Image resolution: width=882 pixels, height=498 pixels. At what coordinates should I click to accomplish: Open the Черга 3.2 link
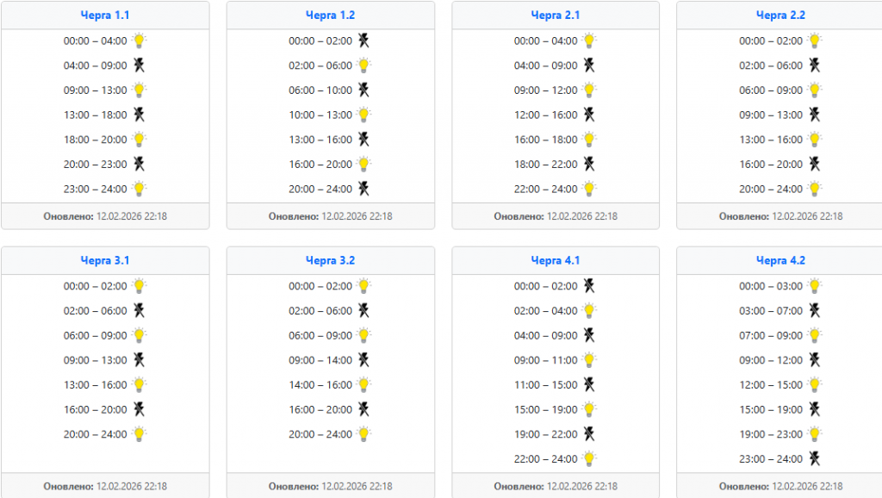(x=330, y=260)
